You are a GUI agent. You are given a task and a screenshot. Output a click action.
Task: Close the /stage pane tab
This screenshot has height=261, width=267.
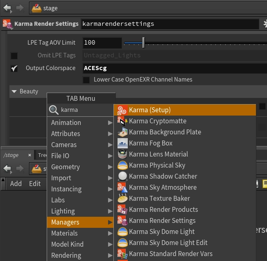(x=29, y=155)
